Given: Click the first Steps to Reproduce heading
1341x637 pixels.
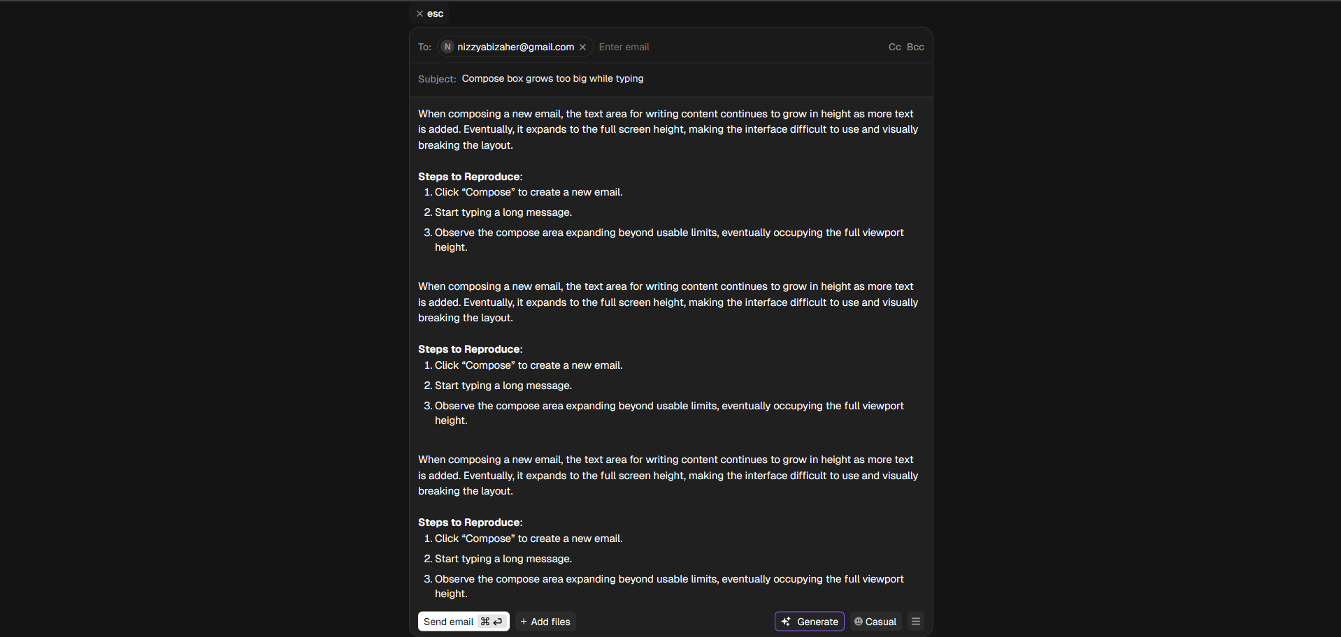Looking at the screenshot, I should [x=470, y=177].
